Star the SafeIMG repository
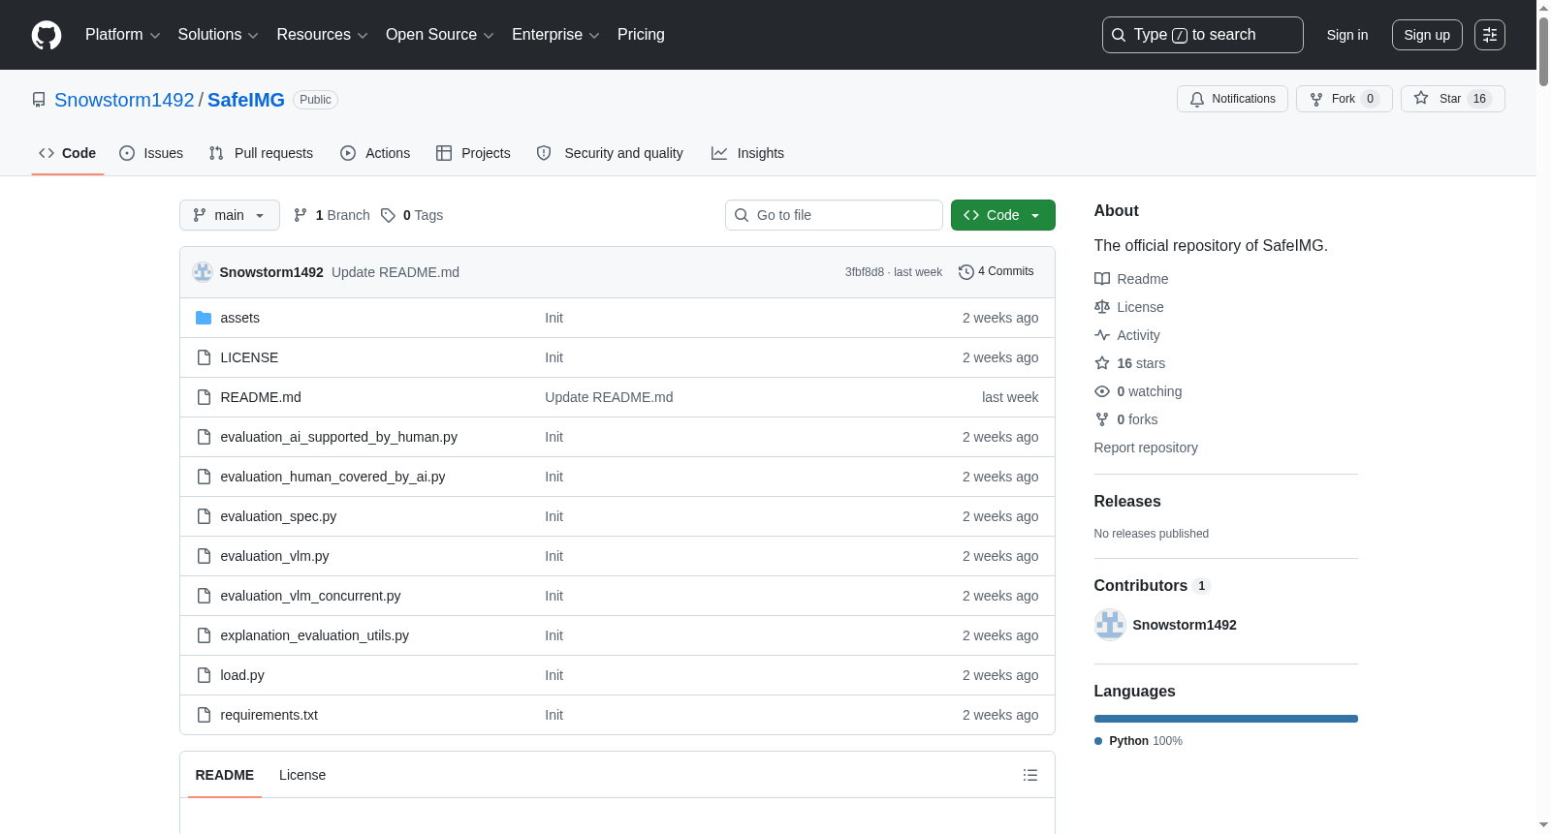 (x=1452, y=99)
